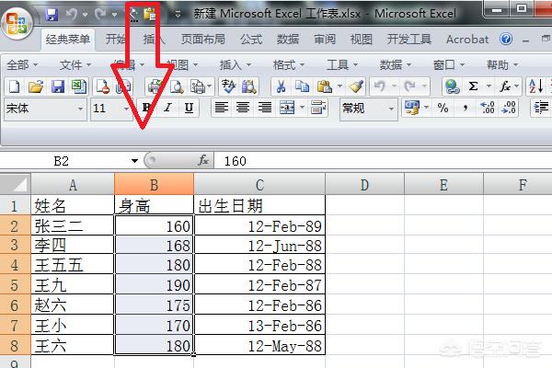552x368 pixels.
Task: Open the 文件 menu
Action: (75, 65)
